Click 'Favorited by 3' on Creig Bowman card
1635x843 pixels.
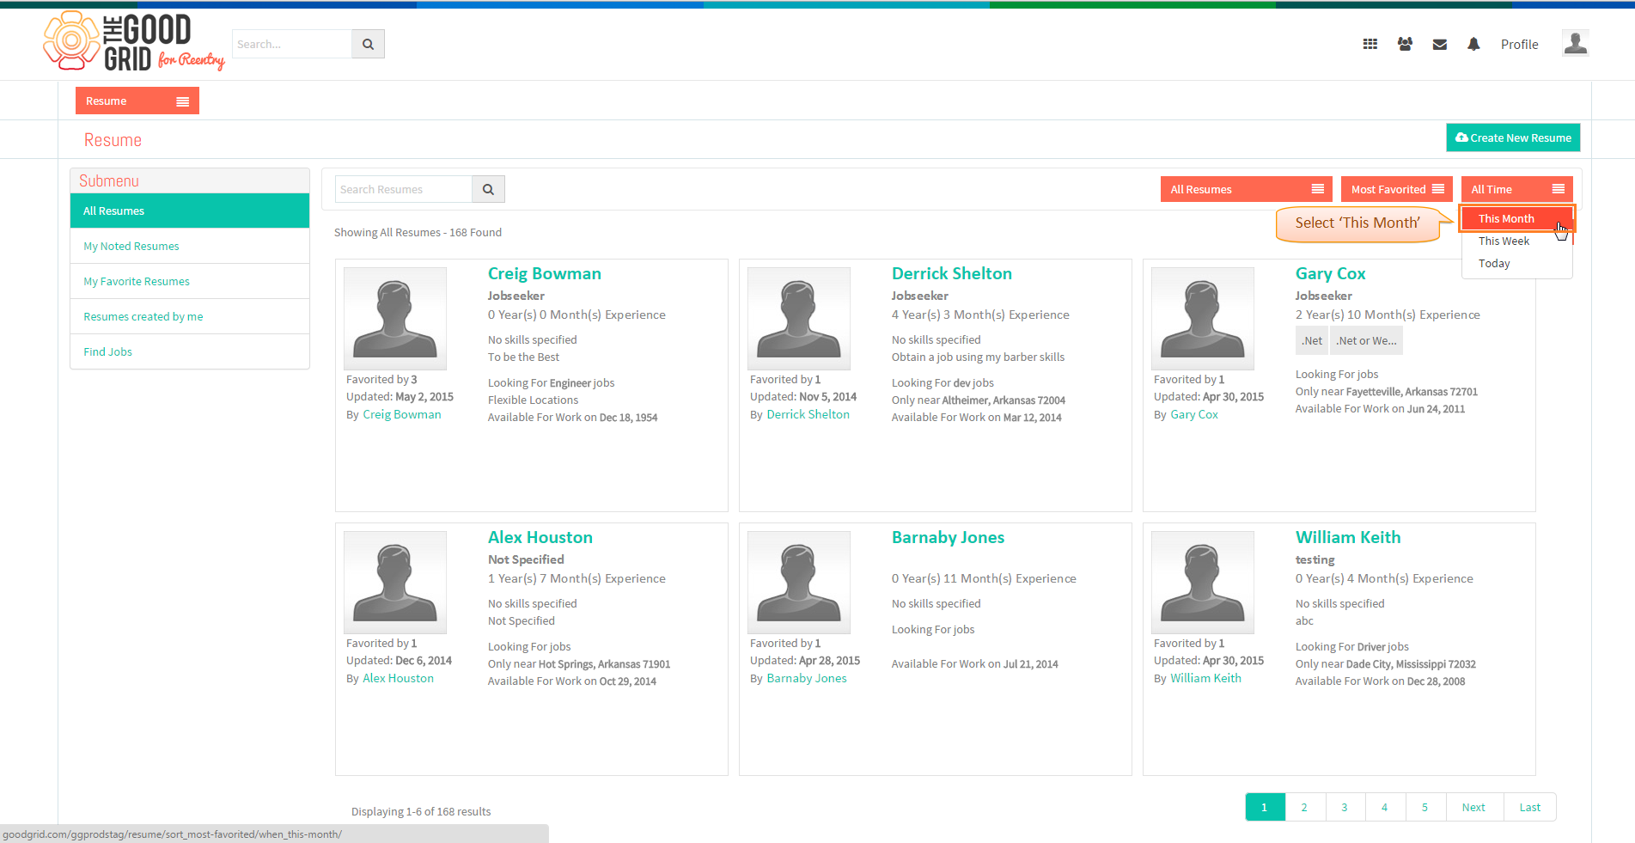point(381,379)
